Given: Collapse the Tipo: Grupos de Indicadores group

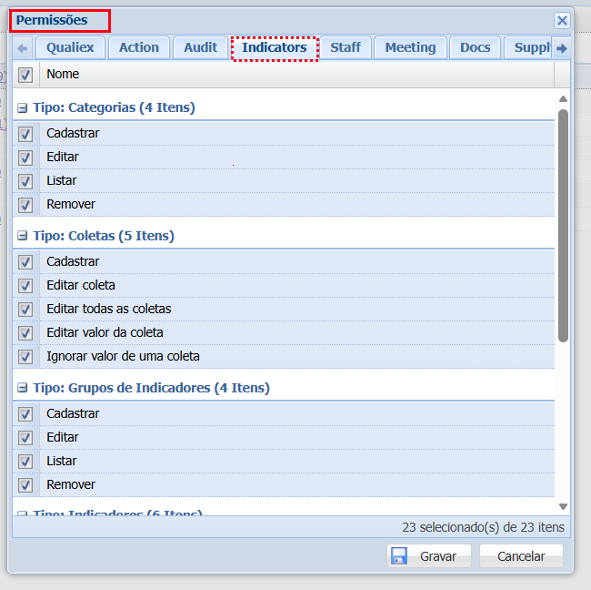Looking at the screenshot, I should (23, 389).
